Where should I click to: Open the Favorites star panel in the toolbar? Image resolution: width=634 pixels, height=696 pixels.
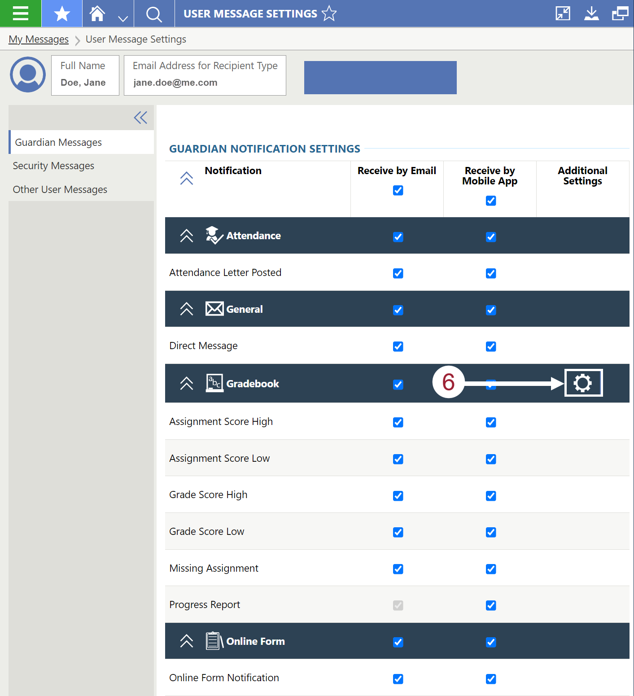tap(61, 13)
